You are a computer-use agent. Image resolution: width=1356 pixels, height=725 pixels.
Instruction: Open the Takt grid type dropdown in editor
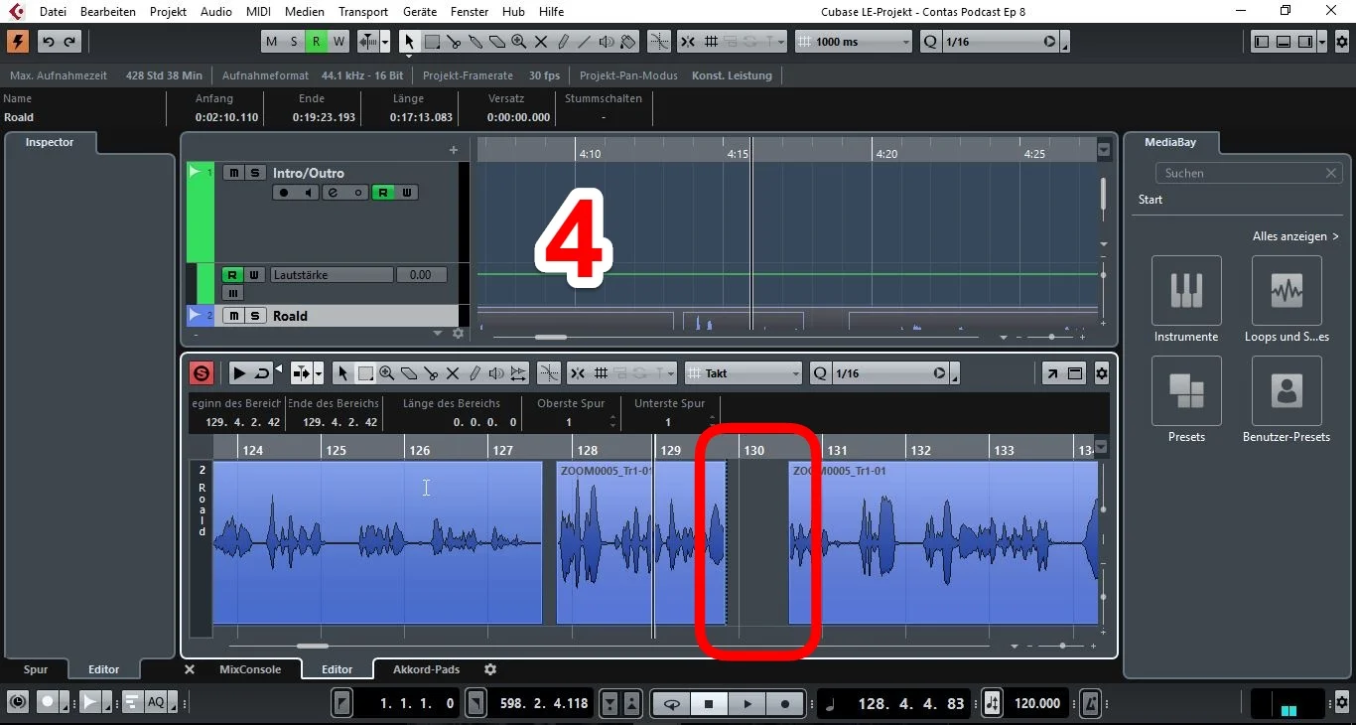tap(744, 373)
